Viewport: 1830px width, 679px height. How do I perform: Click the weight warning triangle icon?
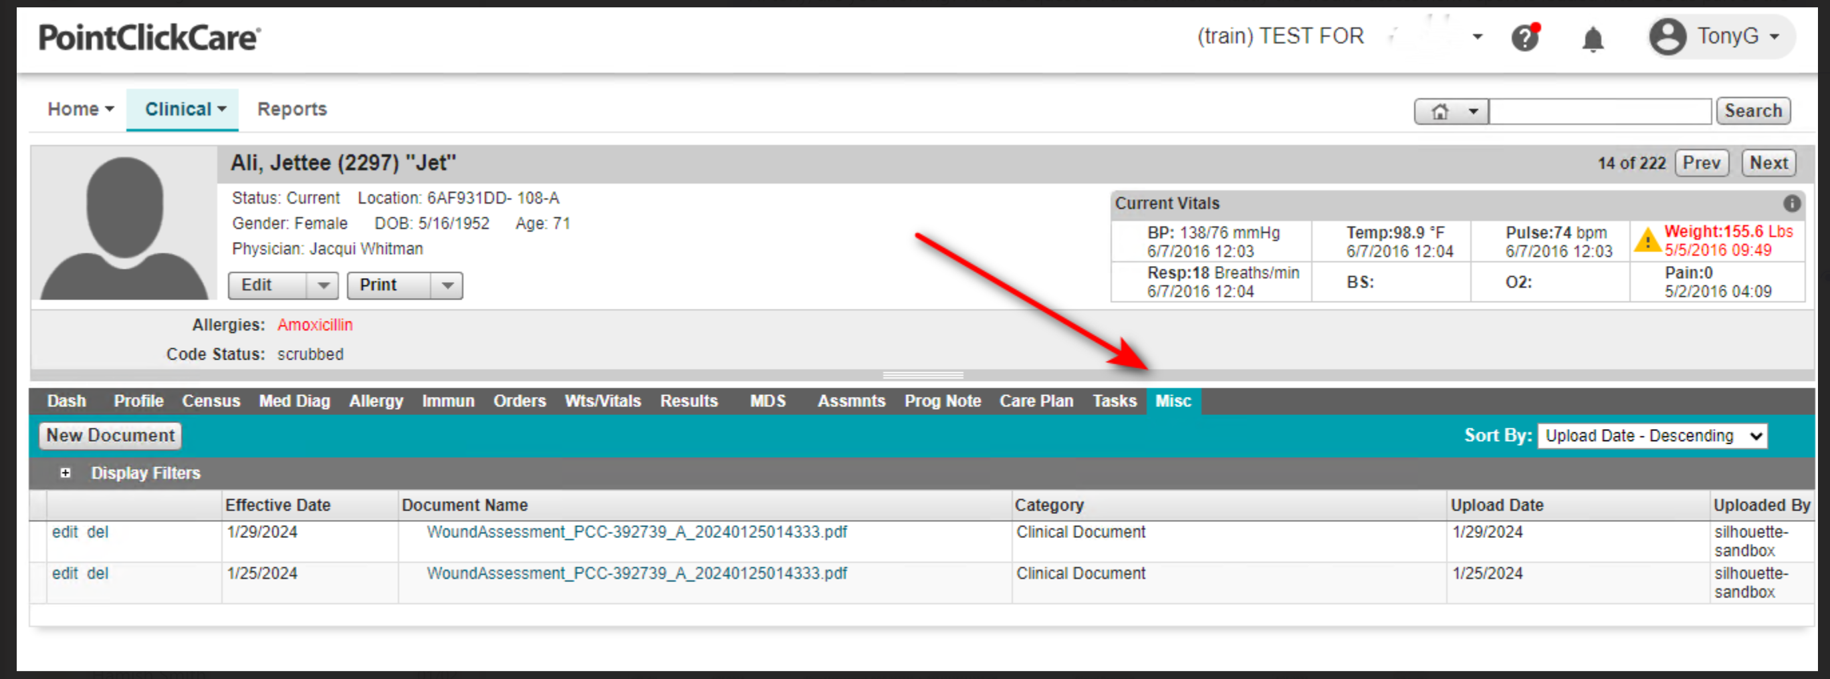click(x=1647, y=241)
